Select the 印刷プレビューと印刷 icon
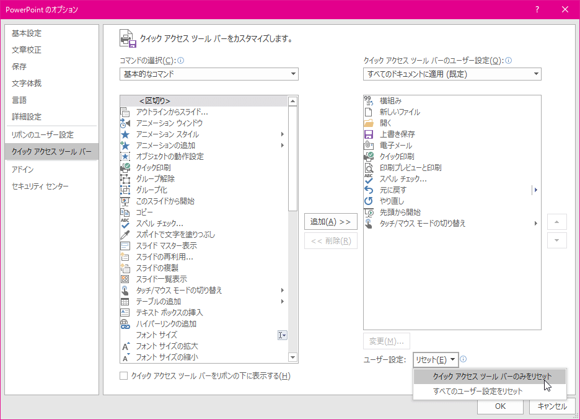Image resolution: width=580 pixels, height=420 pixels. [369, 167]
